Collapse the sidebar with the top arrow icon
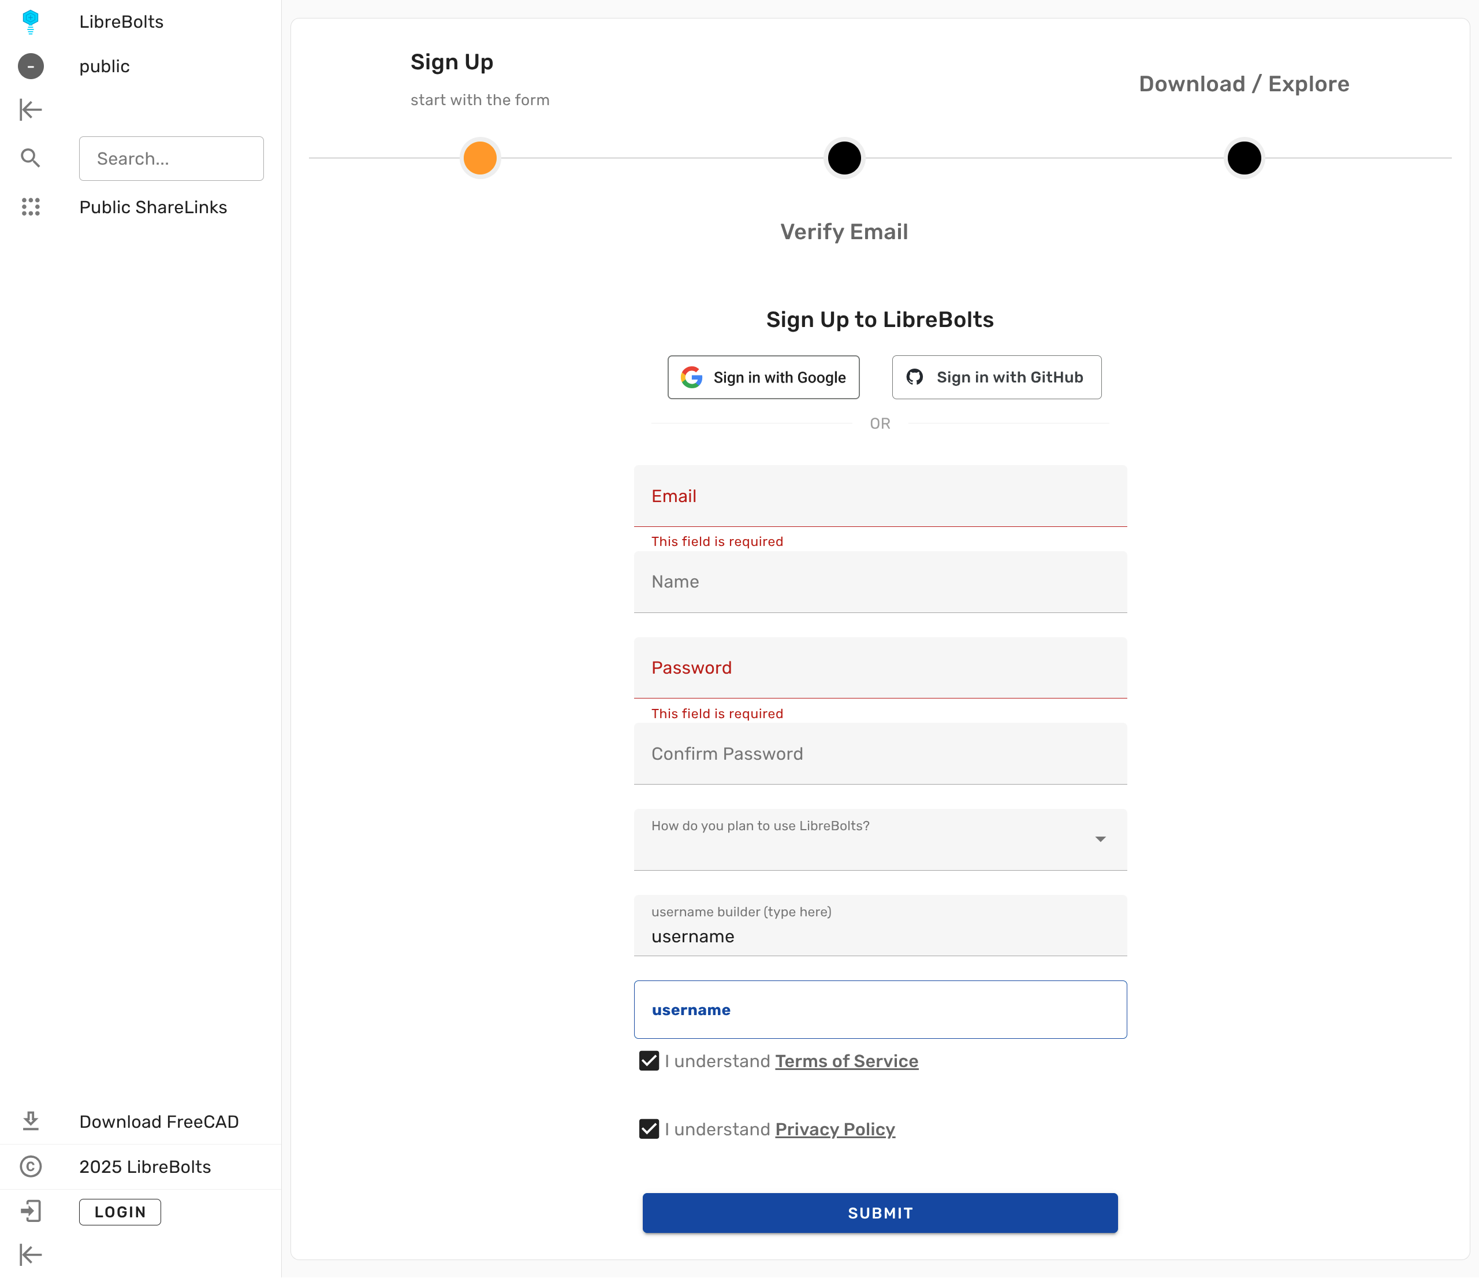The image size is (1479, 1278). click(x=31, y=109)
